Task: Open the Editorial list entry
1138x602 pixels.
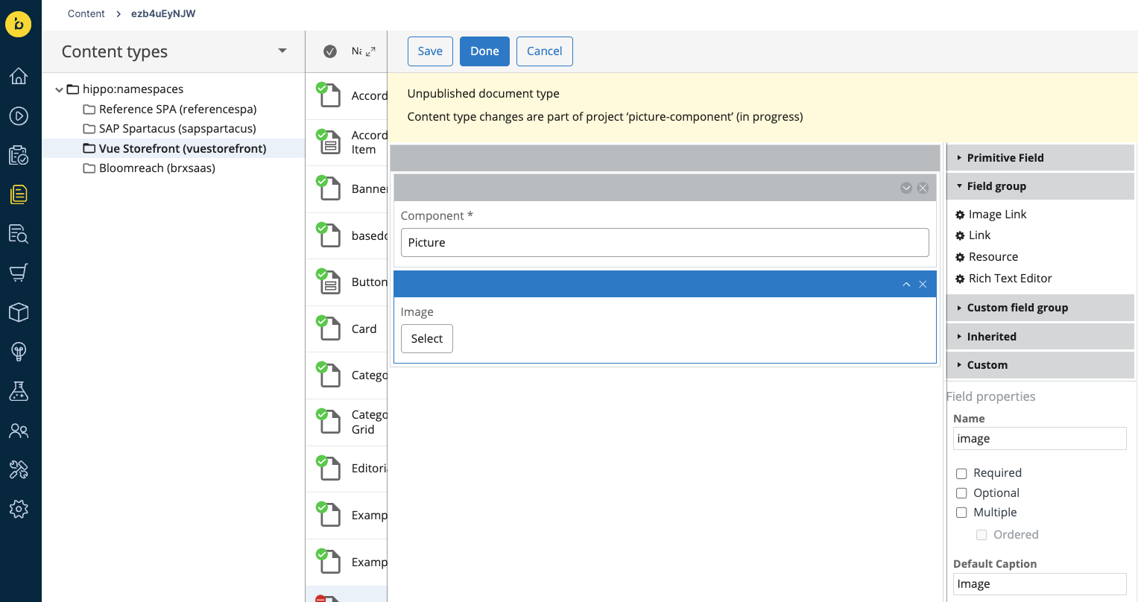Action: 347,469
